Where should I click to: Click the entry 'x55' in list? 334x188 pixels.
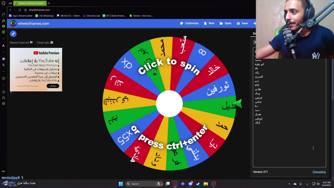(x=257, y=85)
